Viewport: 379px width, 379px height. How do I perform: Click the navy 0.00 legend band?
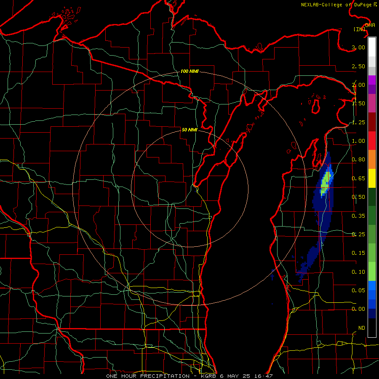pos(372,313)
